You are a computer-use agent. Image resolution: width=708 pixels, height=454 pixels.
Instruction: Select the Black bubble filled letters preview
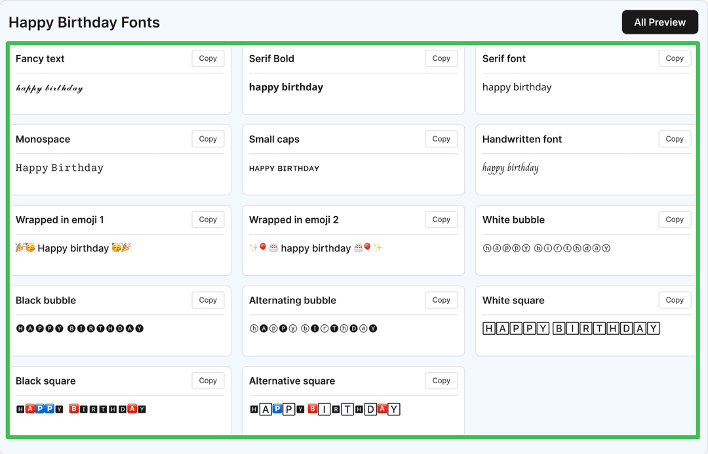(x=80, y=328)
